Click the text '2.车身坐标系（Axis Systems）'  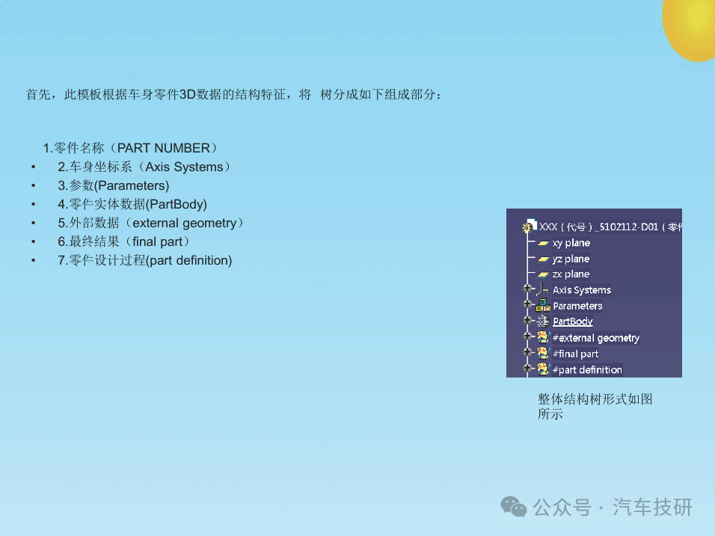[146, 167]
